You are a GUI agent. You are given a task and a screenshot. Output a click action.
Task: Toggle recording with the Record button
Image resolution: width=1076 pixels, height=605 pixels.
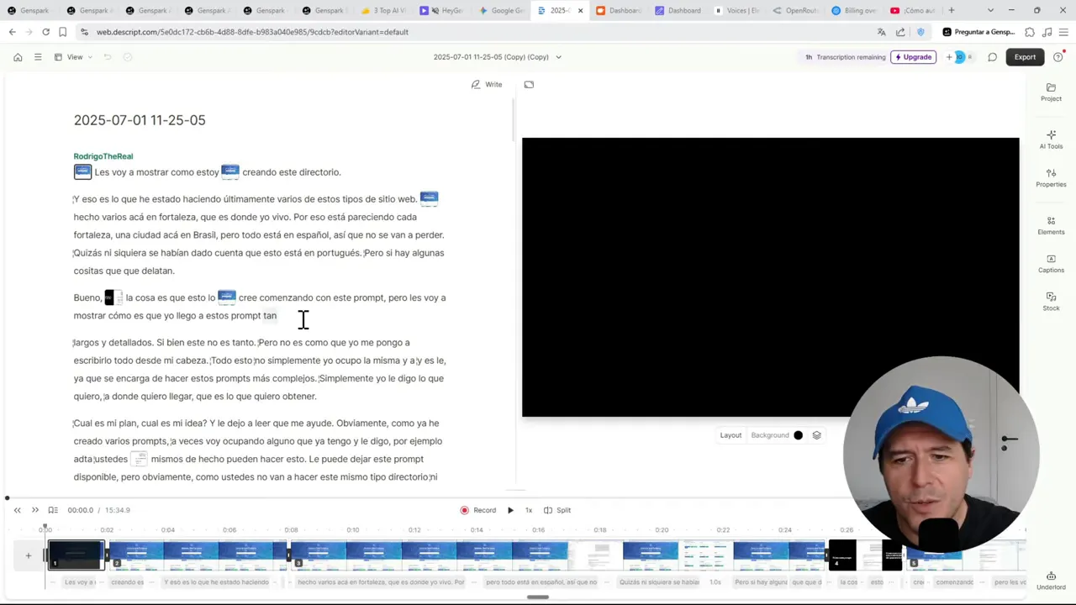477,510
